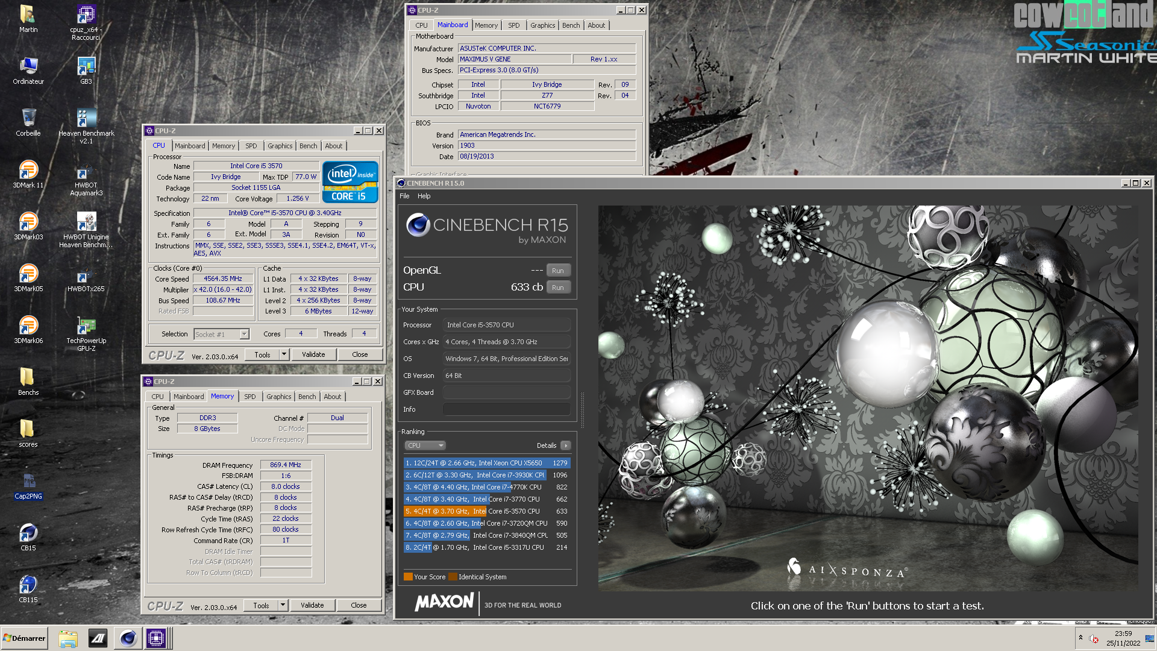Launch GB3 desktop shortcut
The image size is (1157, 651).
pos(86,70)
